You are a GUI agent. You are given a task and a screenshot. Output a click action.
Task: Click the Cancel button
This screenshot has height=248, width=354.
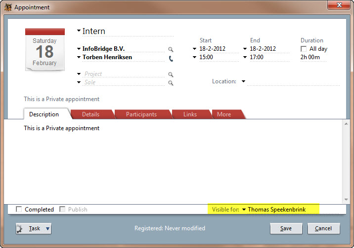click(323, 228)
